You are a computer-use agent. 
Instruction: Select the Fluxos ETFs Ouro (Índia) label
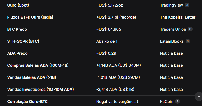pyautogui.click(x=30, y=17)
